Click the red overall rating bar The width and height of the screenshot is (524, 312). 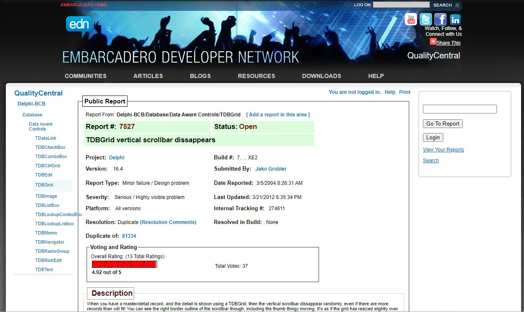pos(124,264)
